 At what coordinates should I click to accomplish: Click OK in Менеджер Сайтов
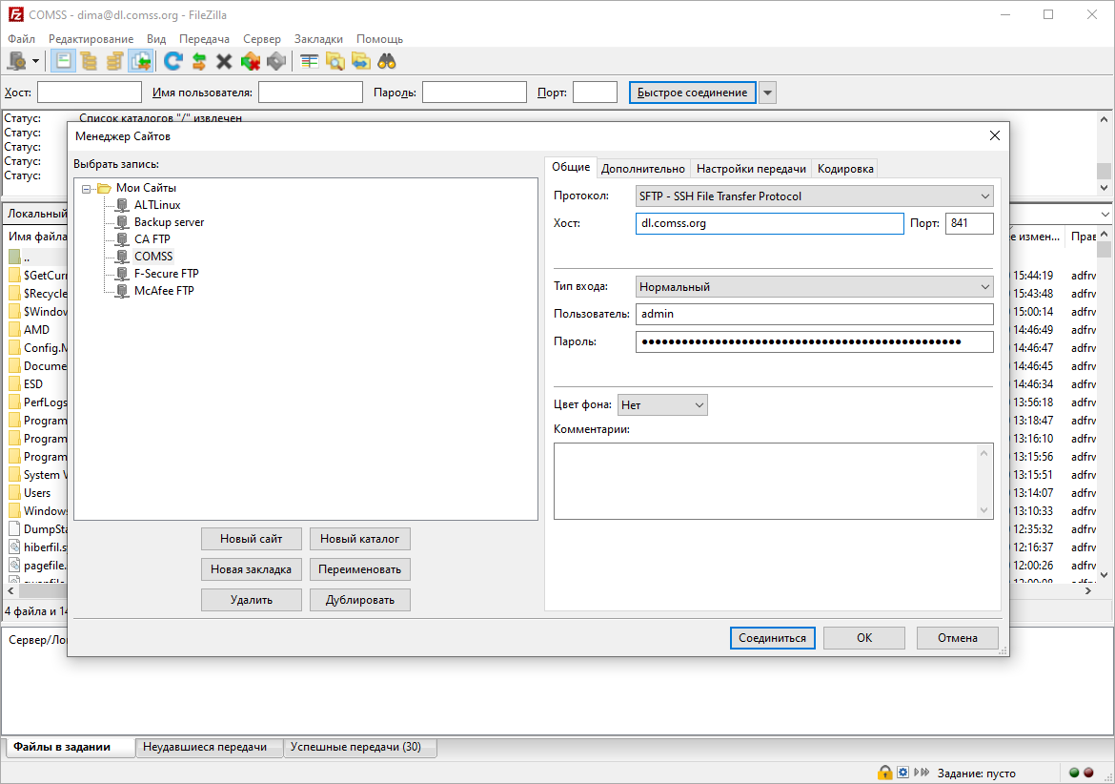coord(864,638)
